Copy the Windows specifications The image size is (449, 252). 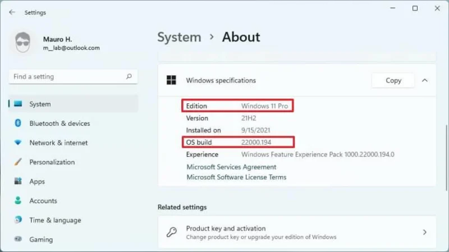point(393,80)
